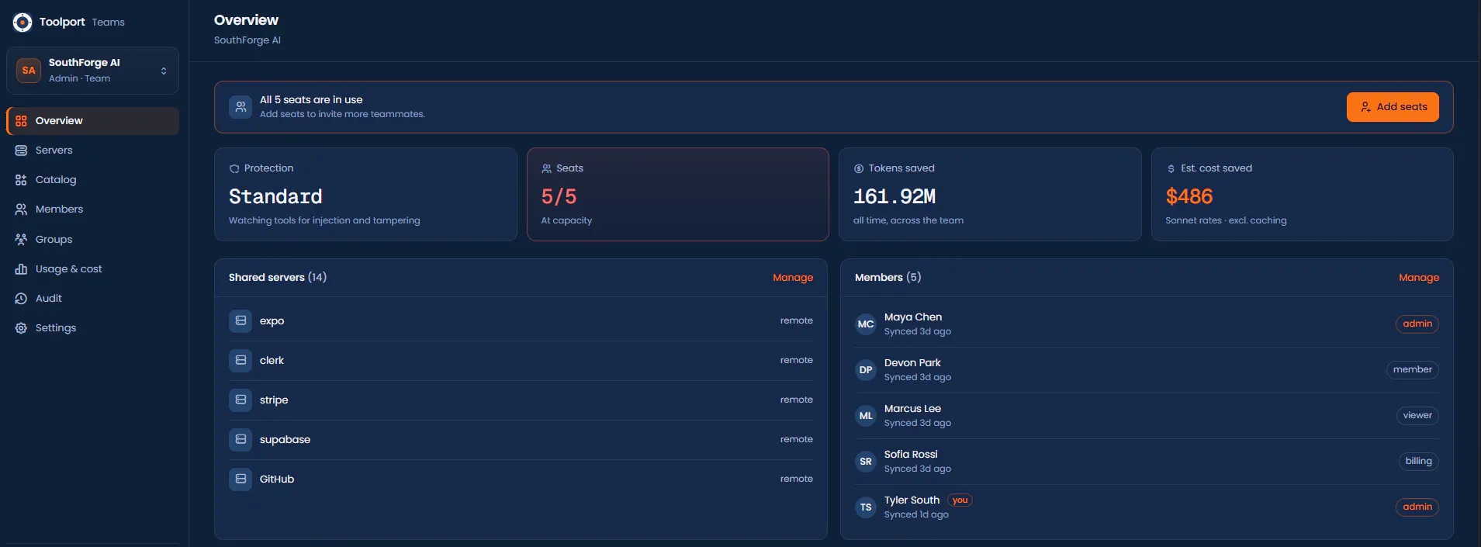Open the Seats 5/5 card
The width and height of the screenshot is (1481, 547).
(x=677, y=195)
